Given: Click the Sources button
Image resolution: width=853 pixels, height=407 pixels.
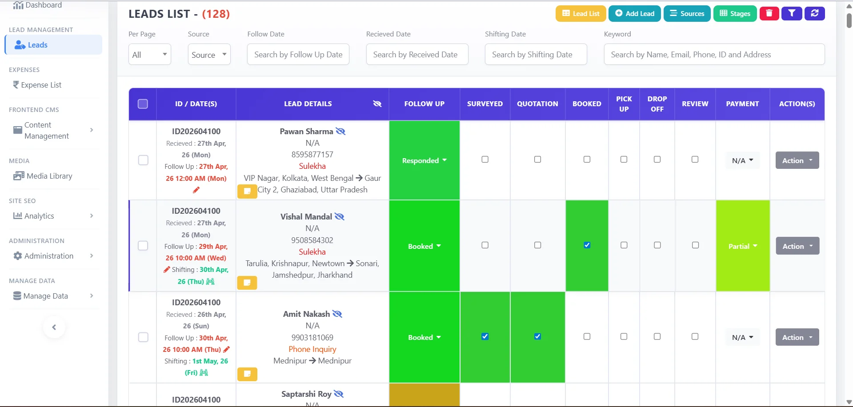Looking at the screenshot, I should click(687, 13).
